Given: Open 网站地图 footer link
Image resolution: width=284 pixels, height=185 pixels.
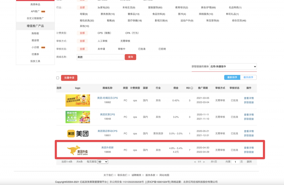Looking at the screenshot, I should [164, 175].
